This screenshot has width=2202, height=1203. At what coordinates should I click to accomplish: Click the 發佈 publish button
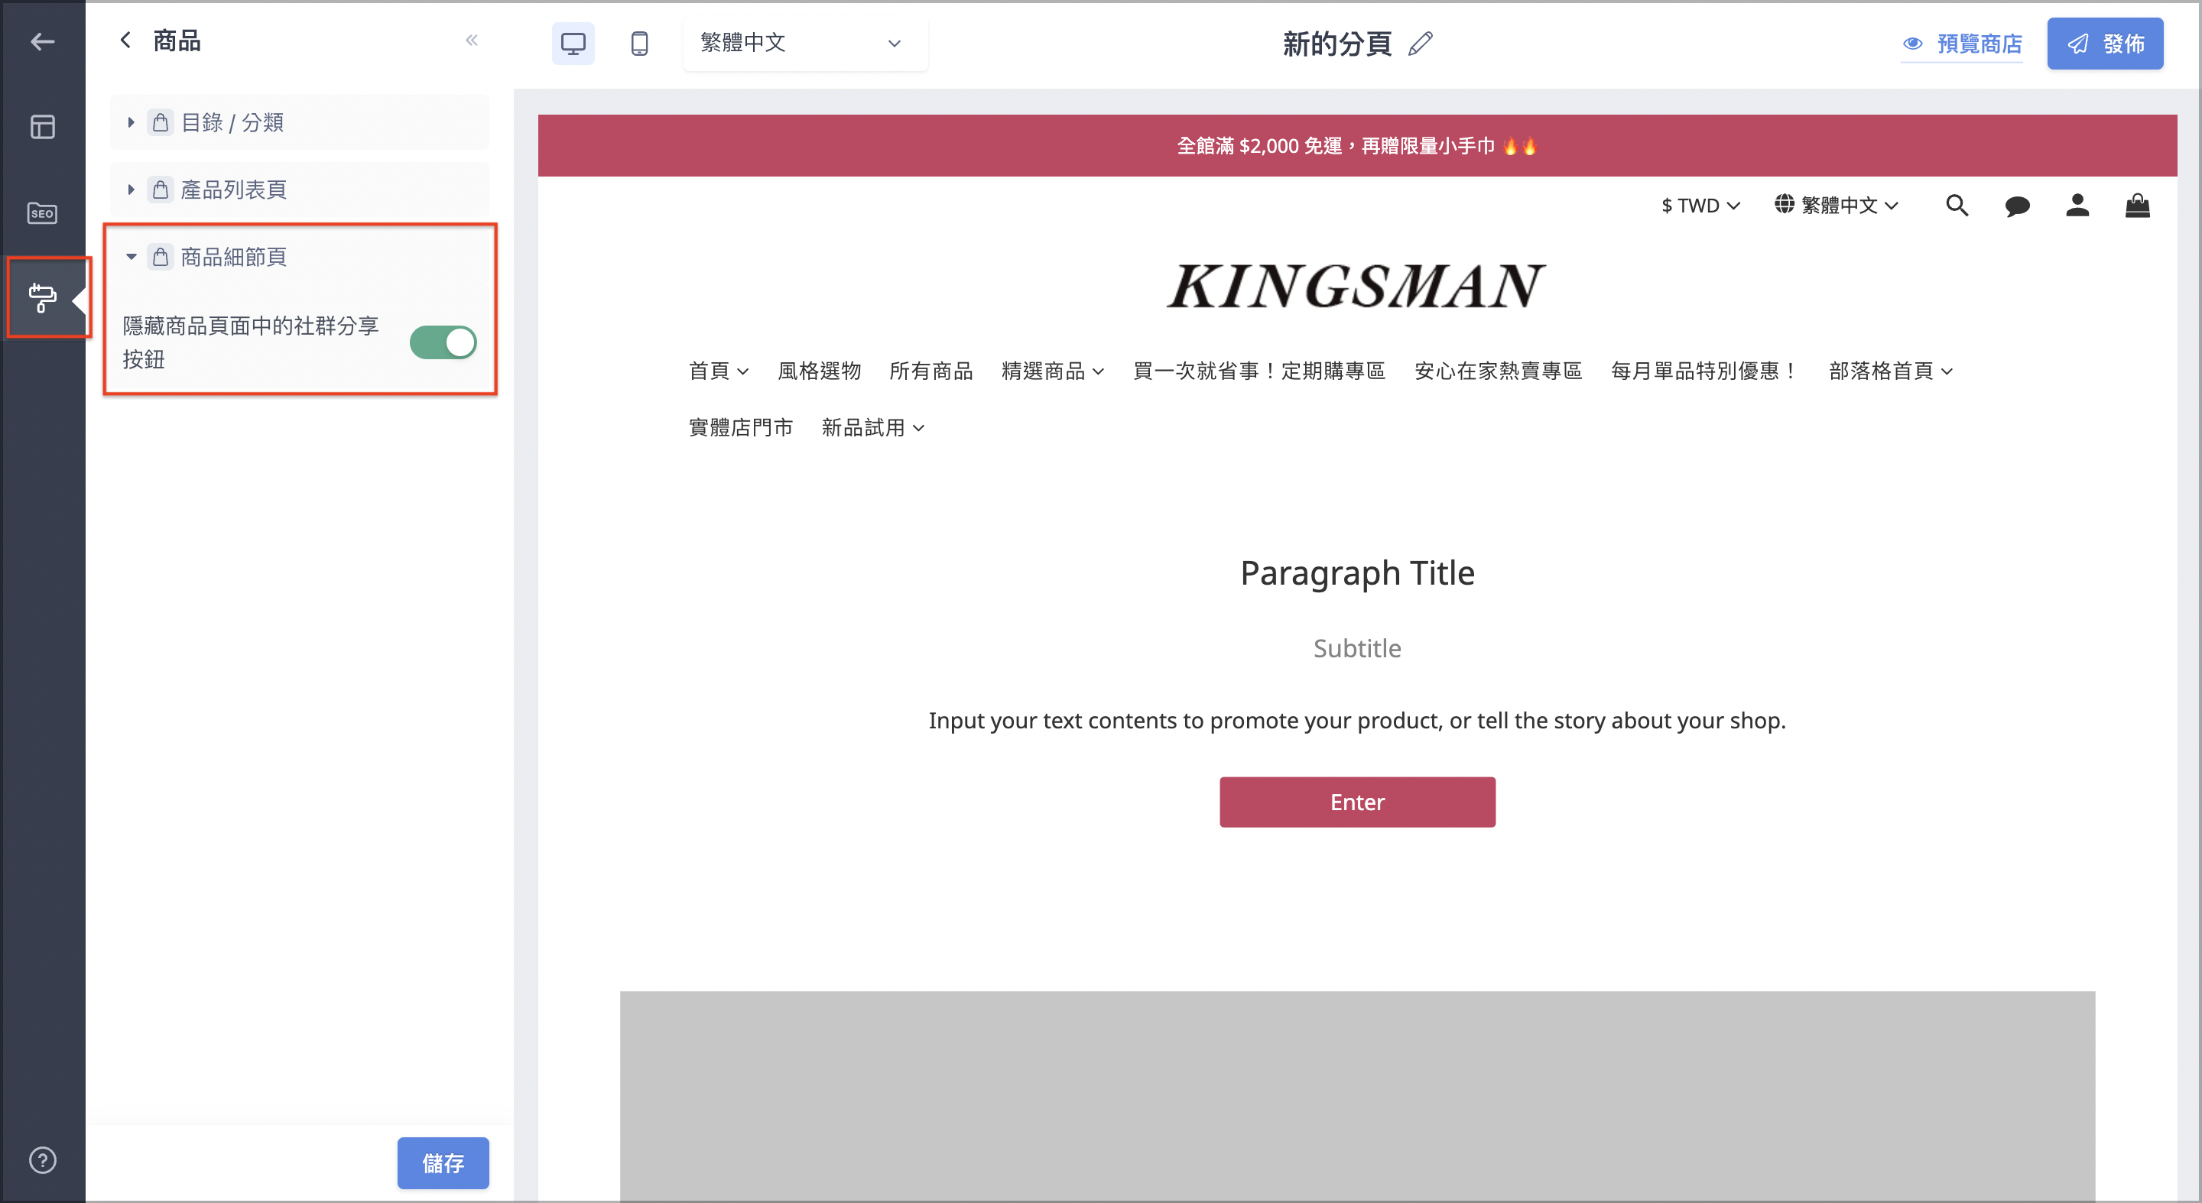2105,43
